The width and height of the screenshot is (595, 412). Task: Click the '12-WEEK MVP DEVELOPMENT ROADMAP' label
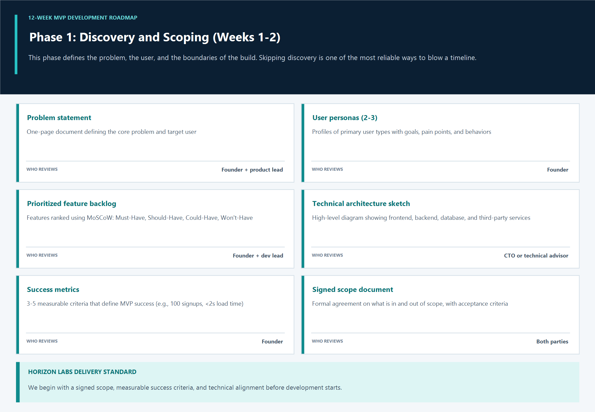(83, 18)
